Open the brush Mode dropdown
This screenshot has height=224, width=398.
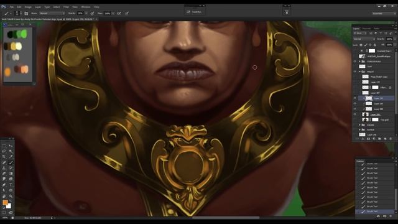pyautogui.click(x=52, y=13)
